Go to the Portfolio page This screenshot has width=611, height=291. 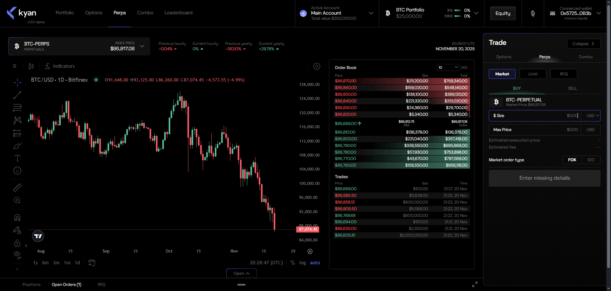coord(65,13)
